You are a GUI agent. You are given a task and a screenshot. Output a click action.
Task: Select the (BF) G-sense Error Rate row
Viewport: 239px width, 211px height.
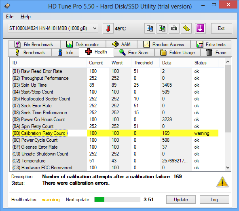click(115, 147)
